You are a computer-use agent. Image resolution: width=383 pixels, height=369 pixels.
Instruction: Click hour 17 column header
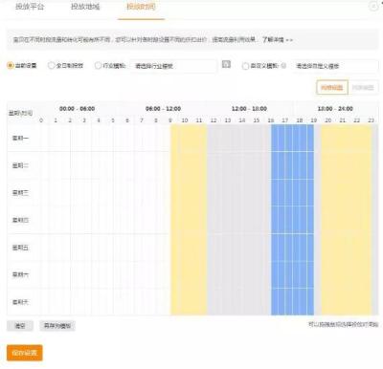coord(285,120)
